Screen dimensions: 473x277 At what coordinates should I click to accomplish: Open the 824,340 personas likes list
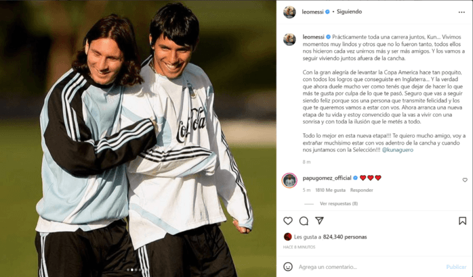click(x=345, y=237)
